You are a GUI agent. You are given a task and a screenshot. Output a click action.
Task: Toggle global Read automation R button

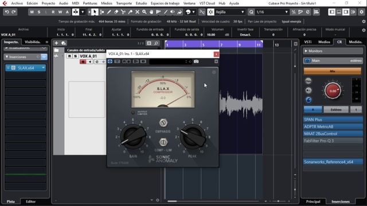[53, 12]
